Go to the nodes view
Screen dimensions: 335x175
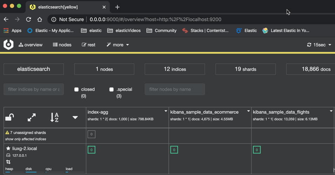pyautogui.click(x=62, y=45)
